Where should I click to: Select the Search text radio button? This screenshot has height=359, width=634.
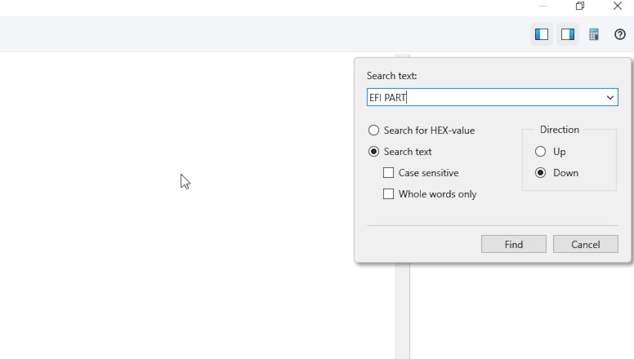373,152
